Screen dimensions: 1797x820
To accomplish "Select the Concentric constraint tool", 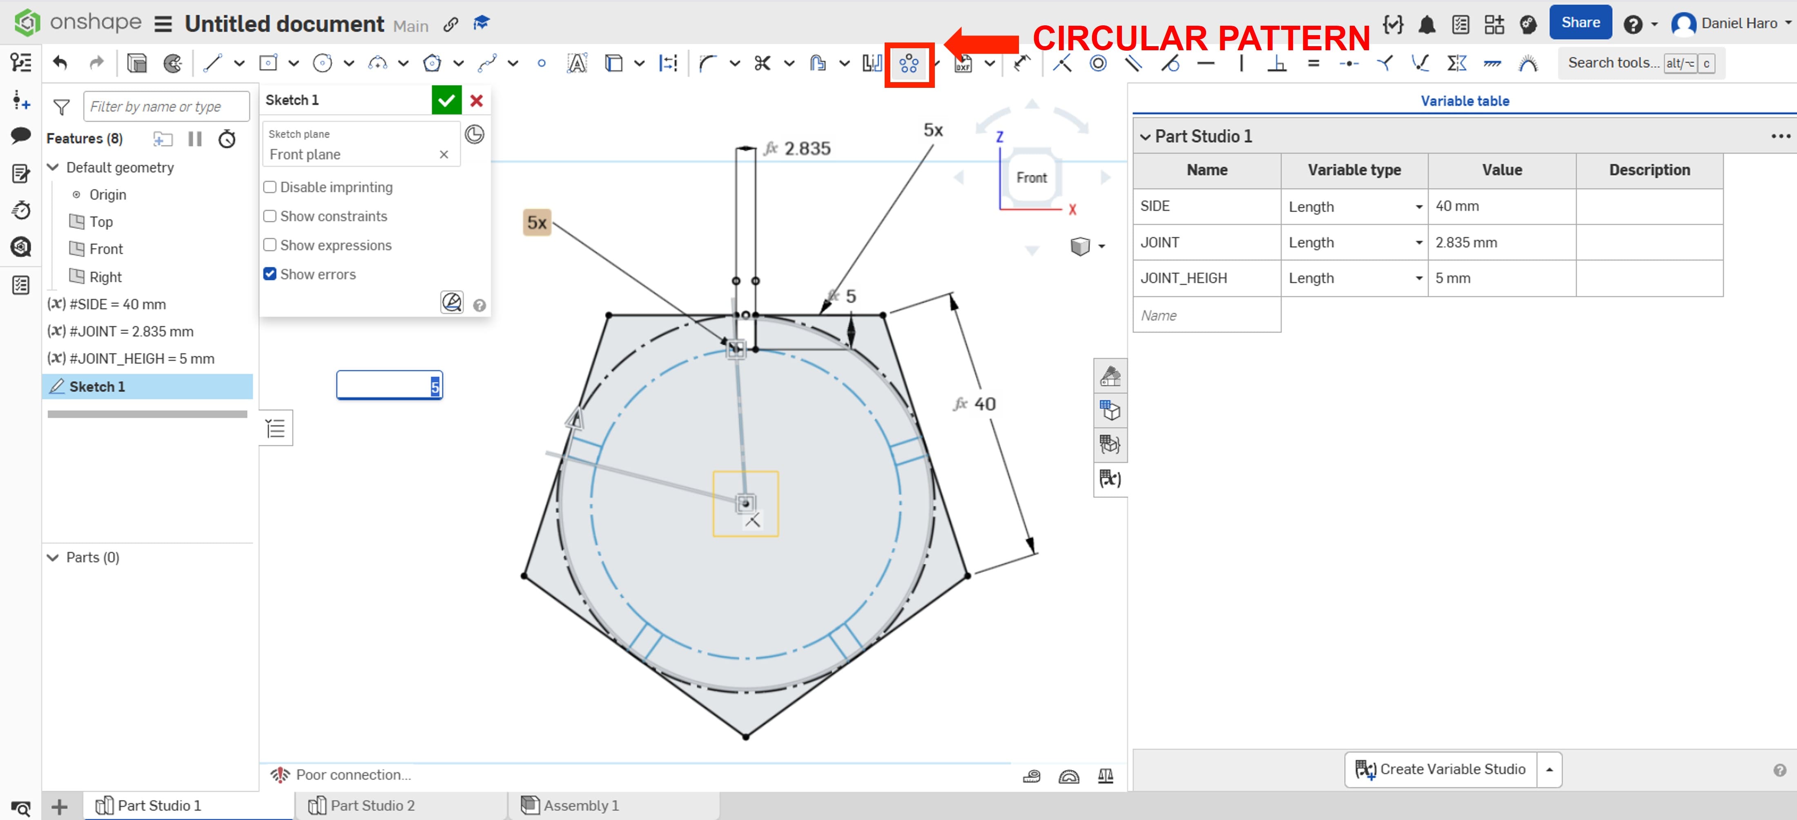I will tap(1098, 63).
